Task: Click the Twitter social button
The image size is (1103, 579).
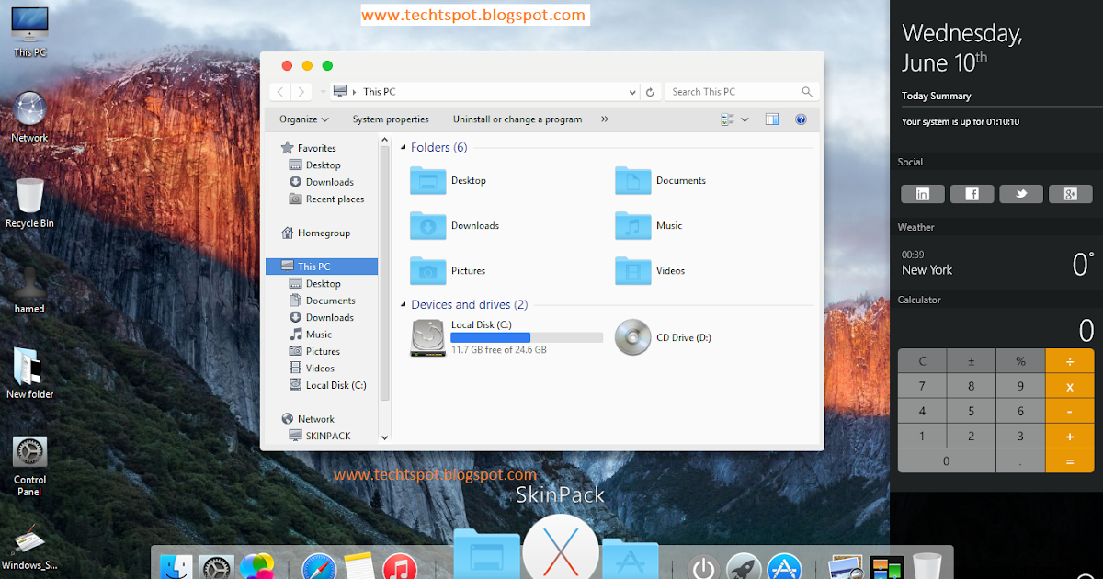Action: [x=1021, y=194]
